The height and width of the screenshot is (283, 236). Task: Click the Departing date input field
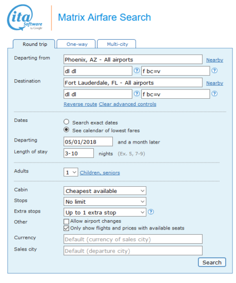click(x=88, y=141)
